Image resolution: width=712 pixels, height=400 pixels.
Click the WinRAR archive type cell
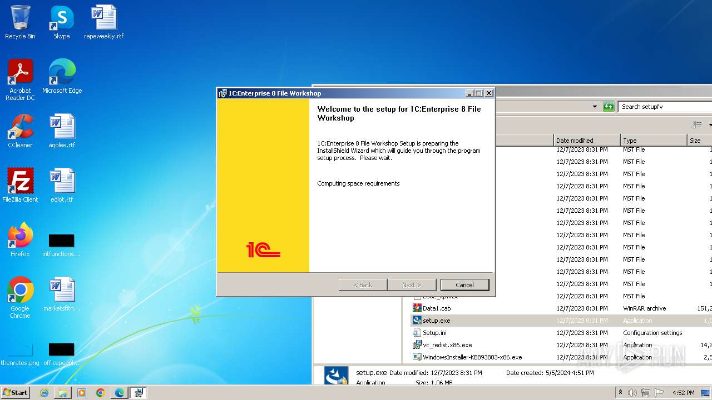[x=644, y=308]
